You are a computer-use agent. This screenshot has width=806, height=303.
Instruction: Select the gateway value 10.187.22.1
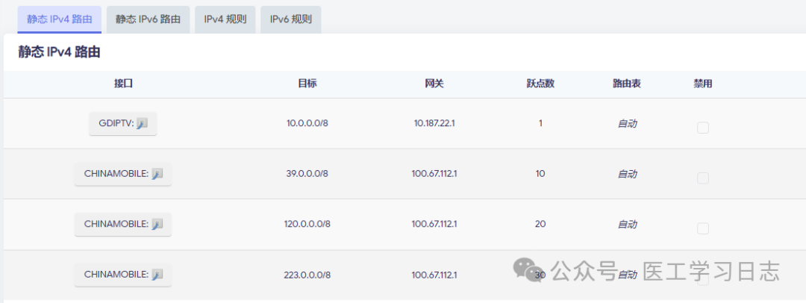pos(434,123)
